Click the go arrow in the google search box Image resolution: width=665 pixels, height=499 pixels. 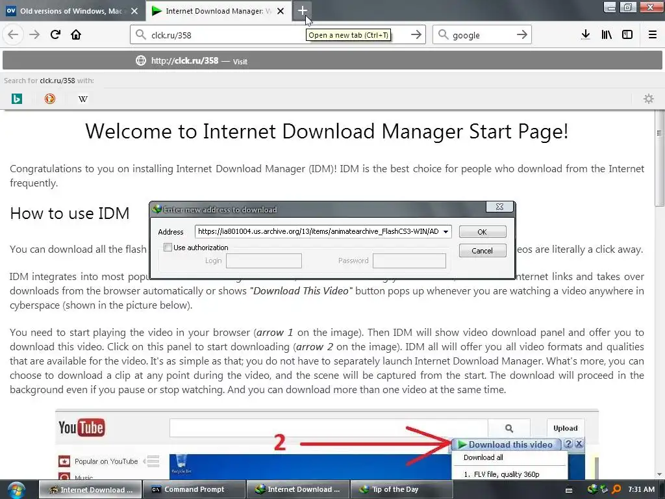point(521,34)
